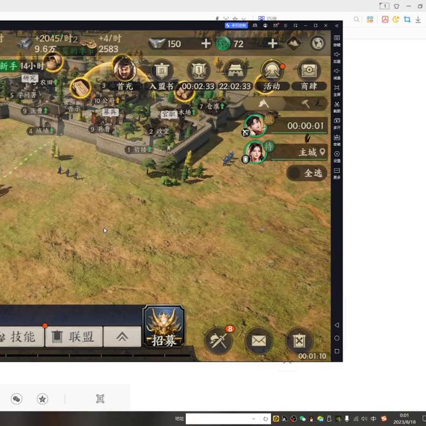Collect the scroll resource bubble near 公府
The image size is (426, 426).
(x=80, y=88)
